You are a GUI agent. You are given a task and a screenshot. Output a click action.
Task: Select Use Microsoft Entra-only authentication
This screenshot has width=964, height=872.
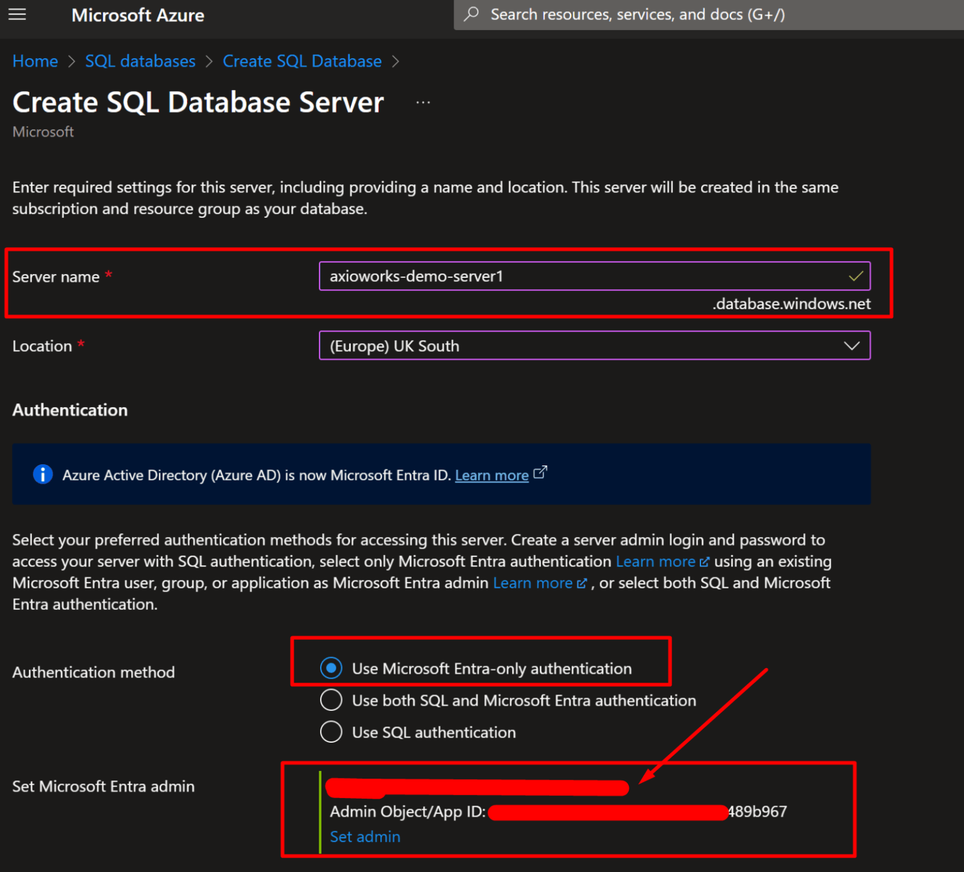coord(331,668)
